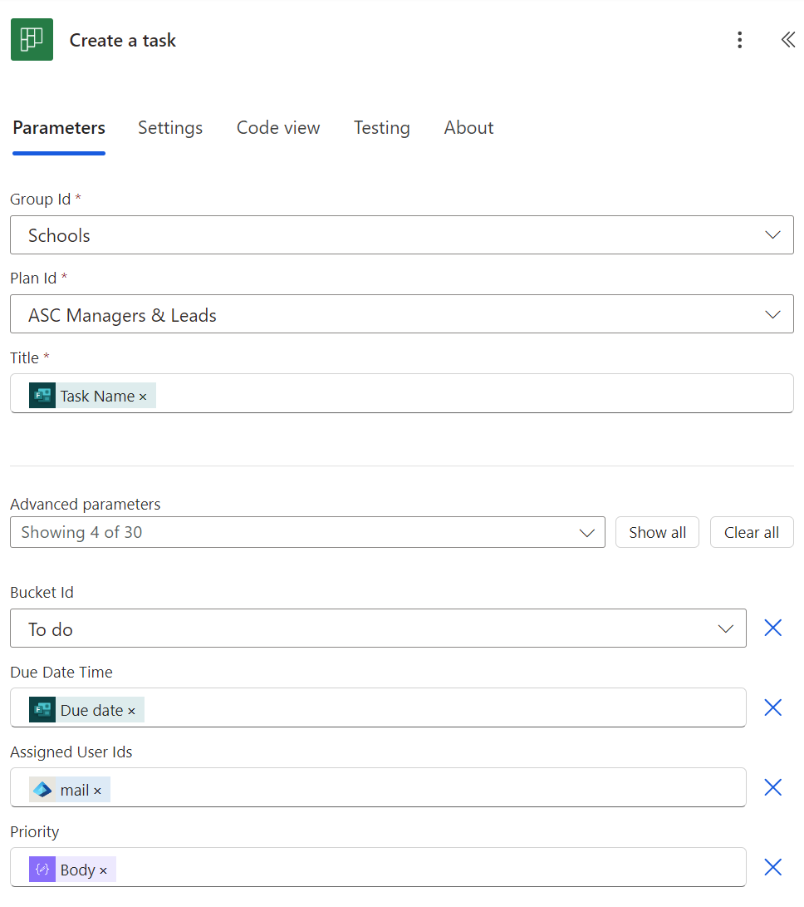Open the Plan Id dropdown for ASC Managers & Leads
804x907 pixels.
[x=772, y=314]
